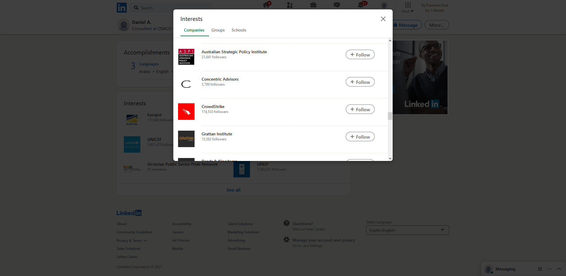This screenshot has width=566, height=276.
Task: Click the account settings gear icon
Action: tap(287, 240)
